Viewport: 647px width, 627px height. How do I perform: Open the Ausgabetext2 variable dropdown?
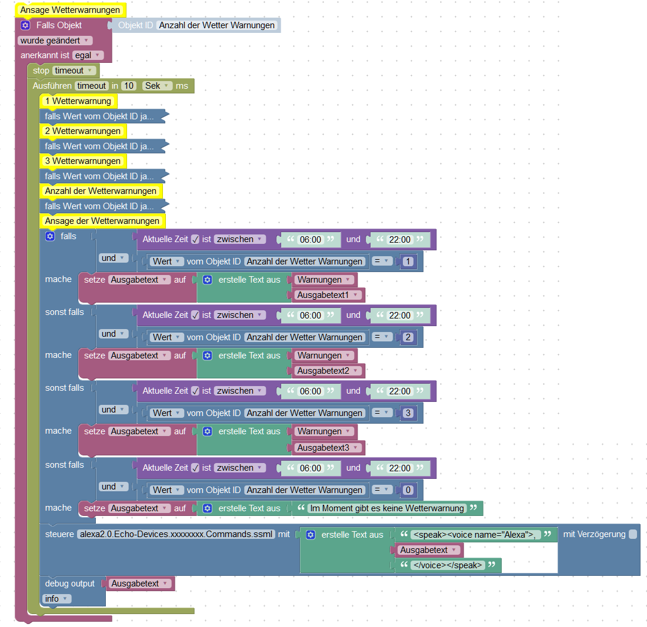[x=328, y=371]
